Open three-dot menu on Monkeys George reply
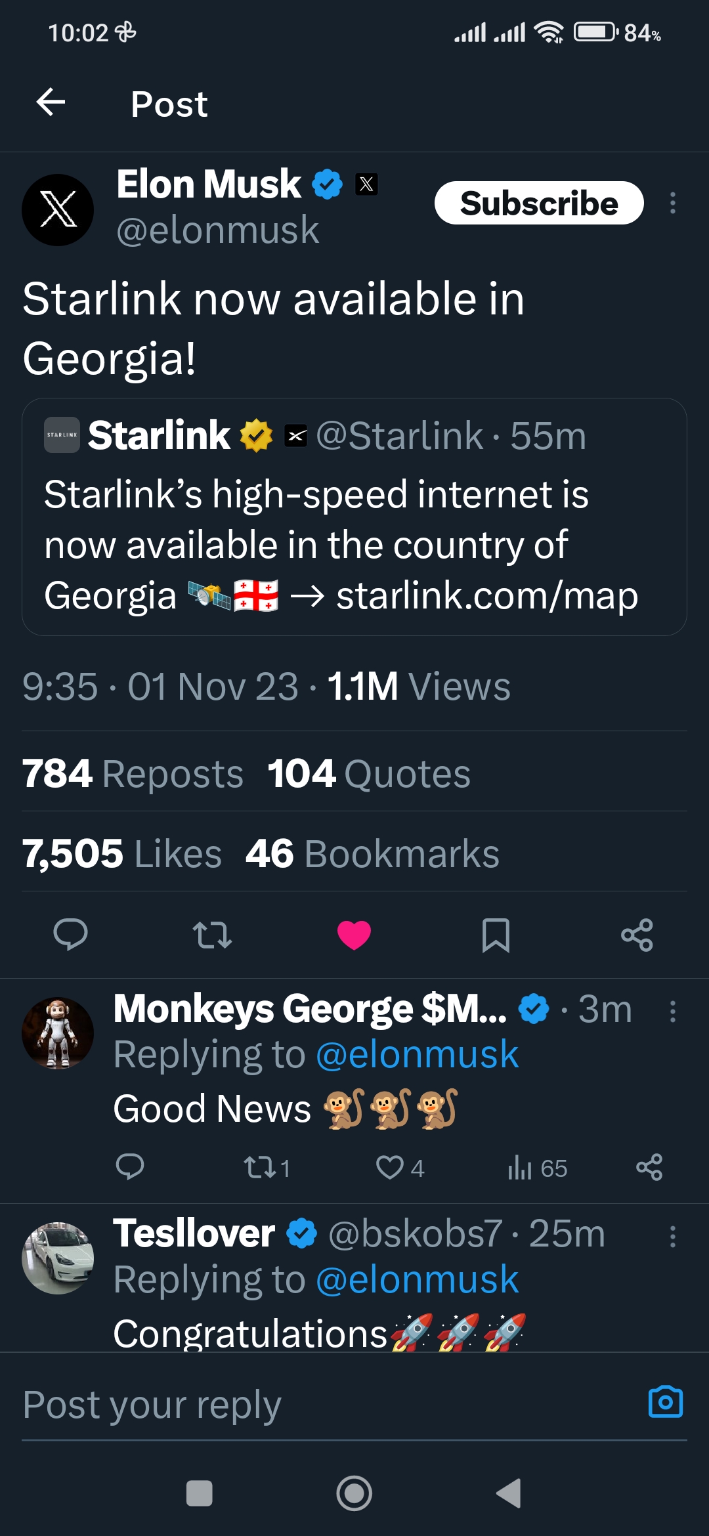The height and width of the screenshot is (1536, 709). [x=672, y=1012]
